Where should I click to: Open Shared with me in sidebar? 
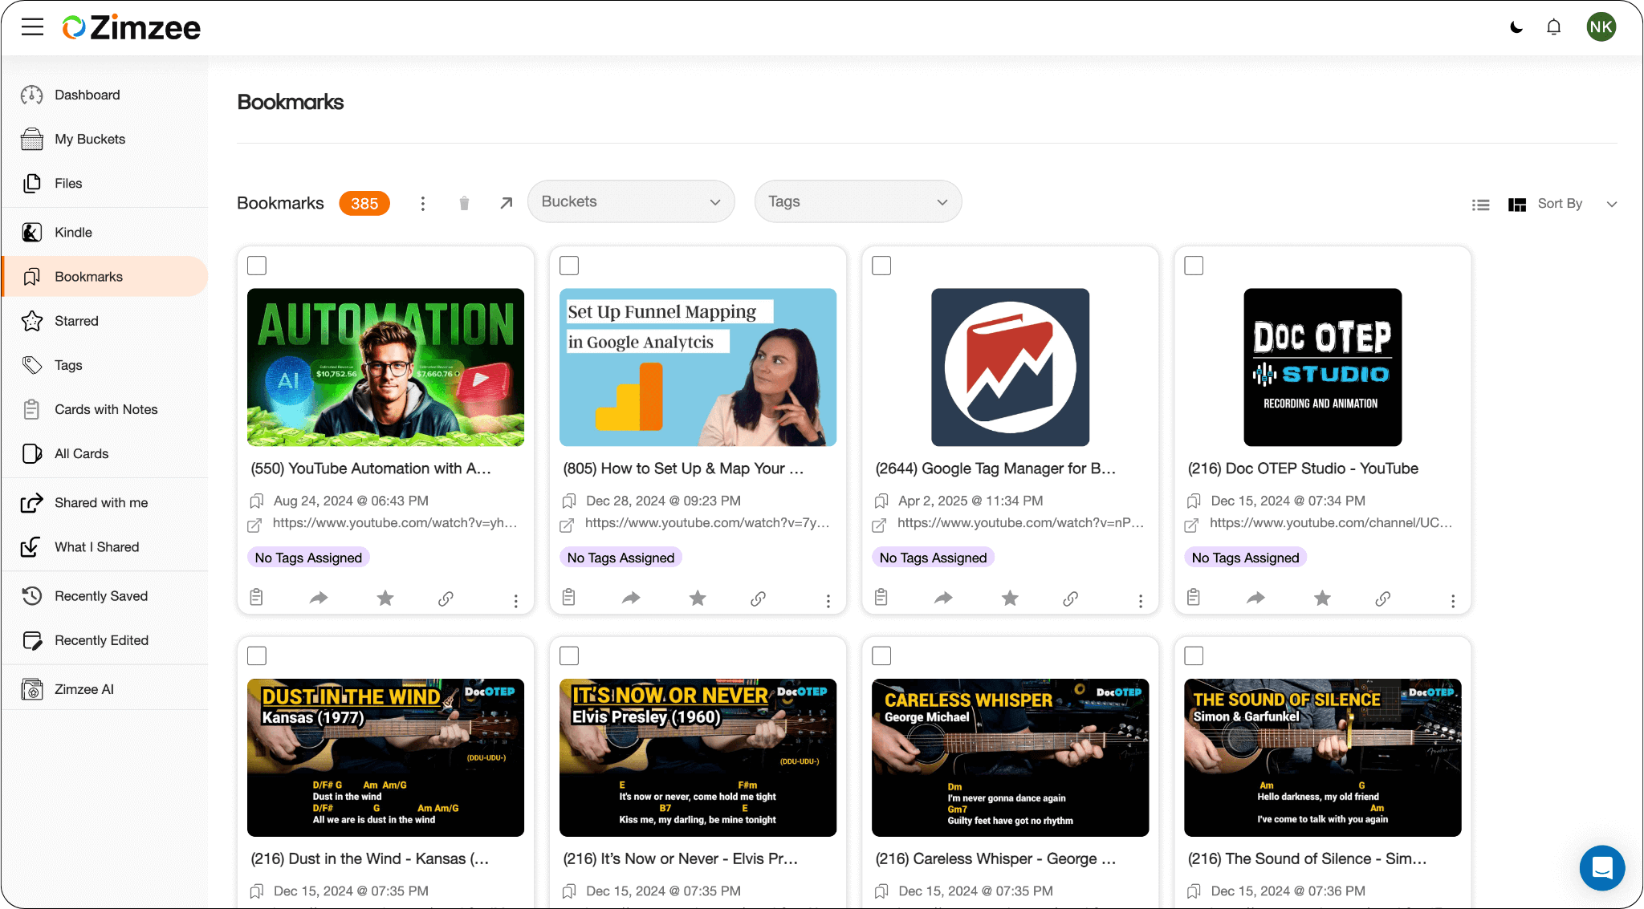click(105, 503)
